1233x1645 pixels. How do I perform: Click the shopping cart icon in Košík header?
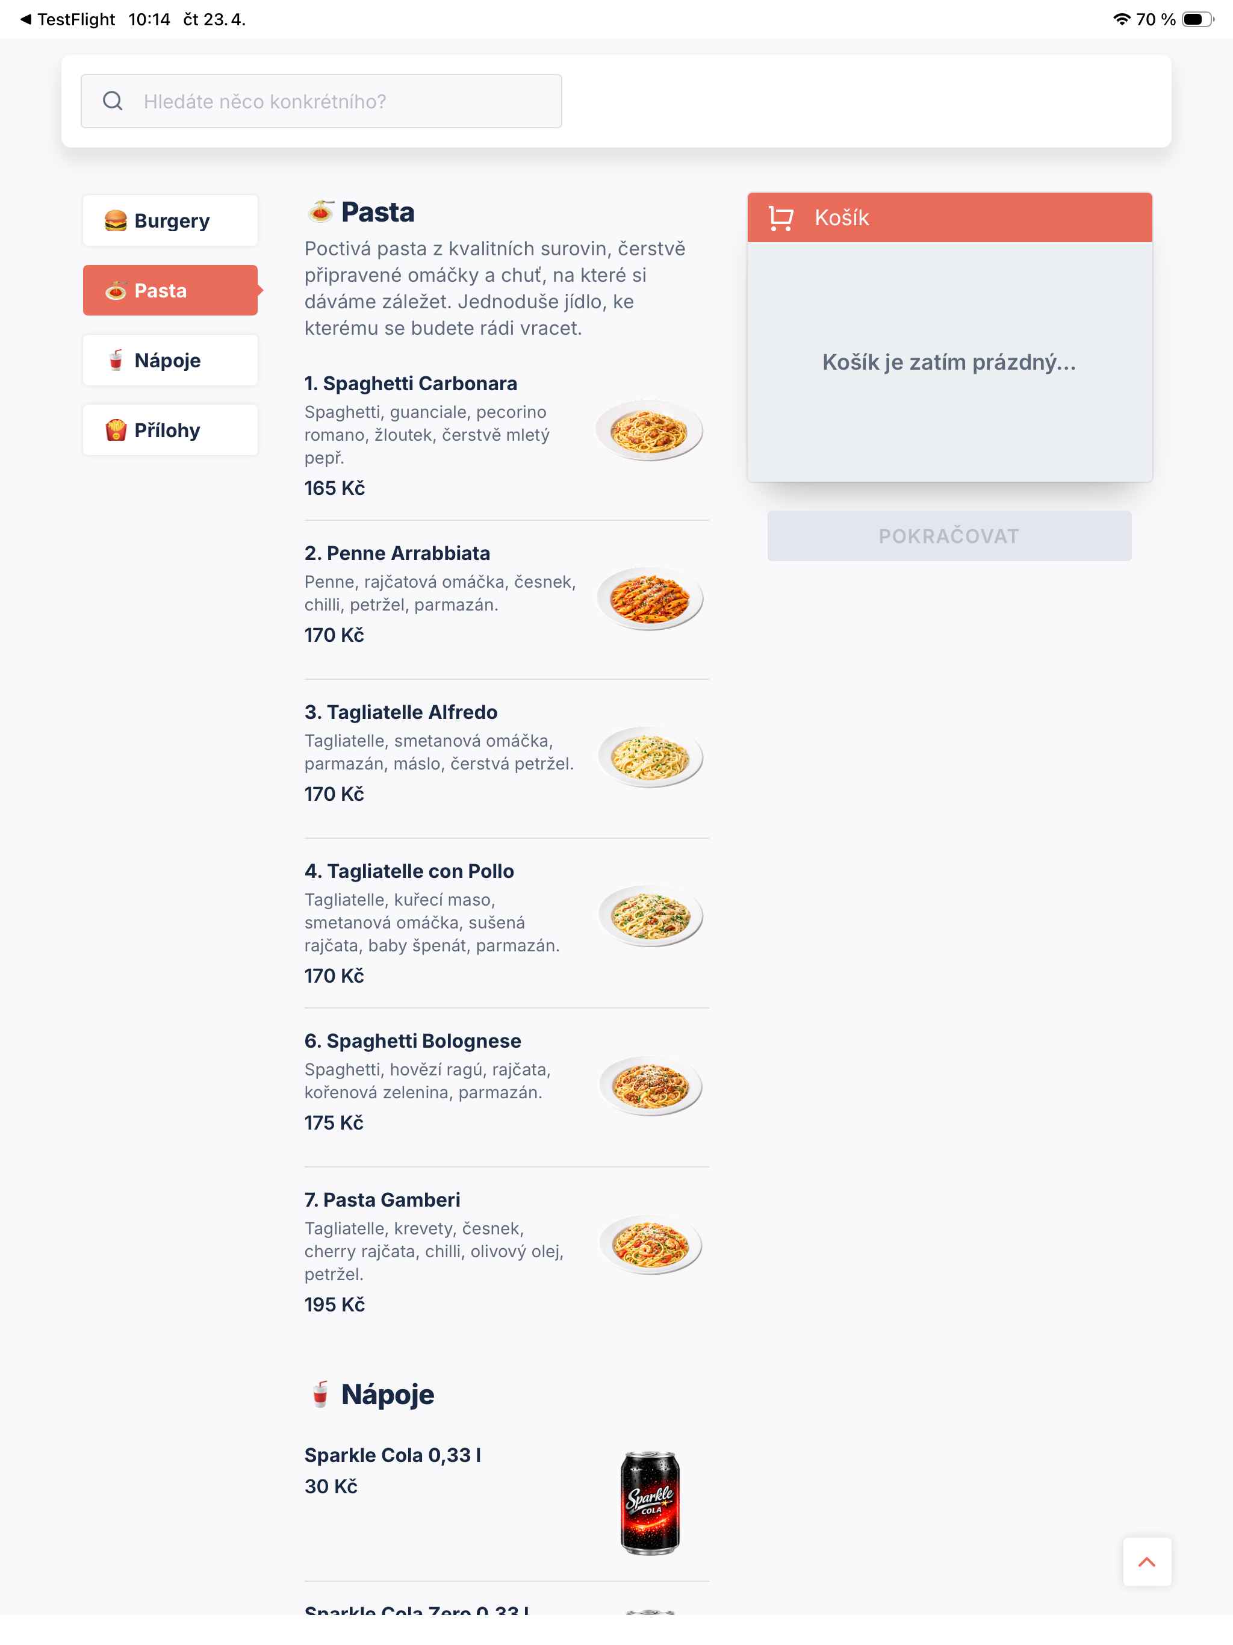781,218
